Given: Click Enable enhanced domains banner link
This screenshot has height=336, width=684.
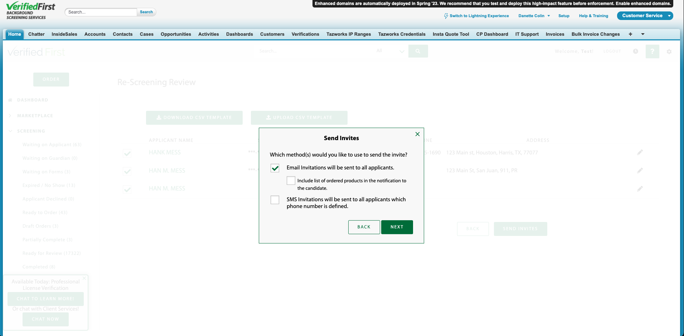Looking at the screenshot, I should click(643, 4).
